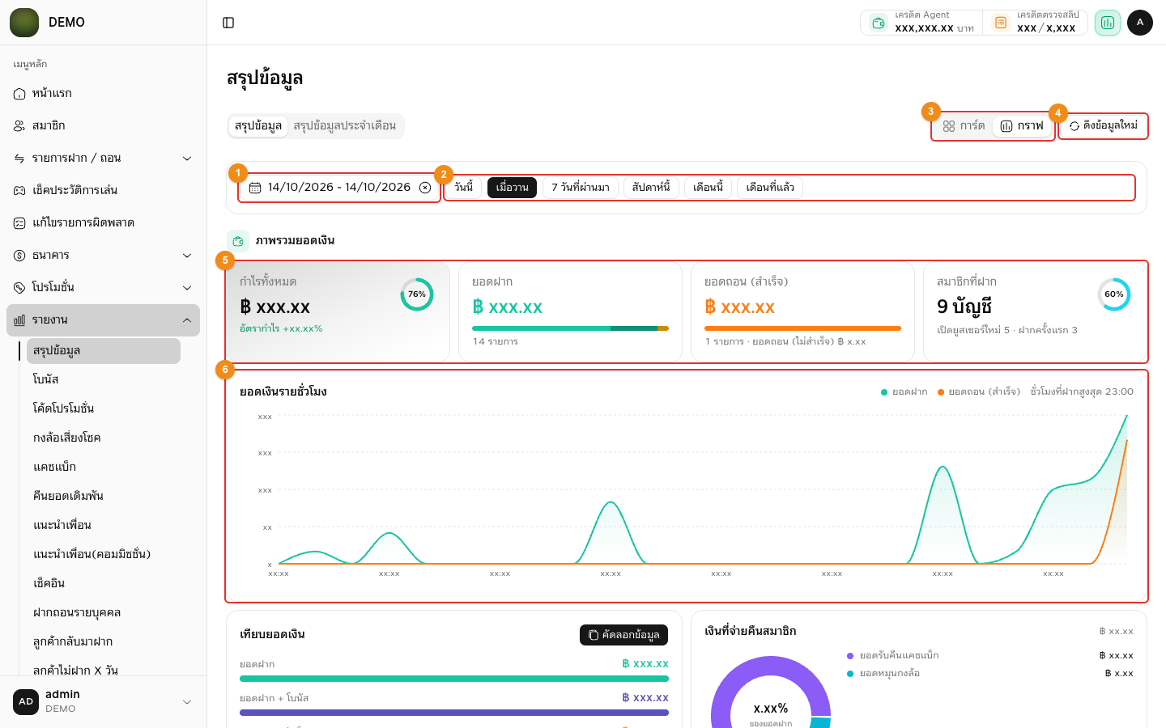Open the สรุปข้อมูลประจำเดือน tab
This screenshot has width=1166, height=728.
click(345, 126)
